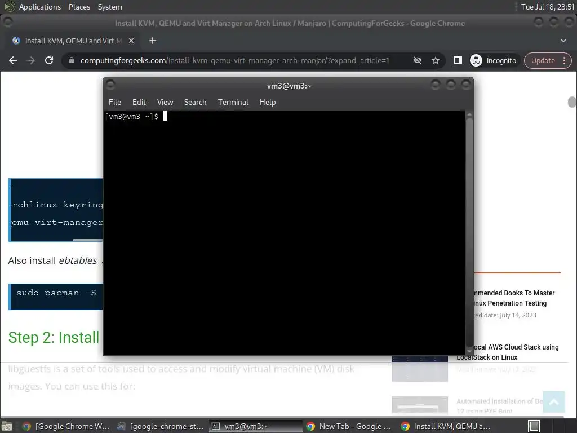This screenshot has width=577, height=433.
Task: Click the show desktop icon in taskbar
Action: [x=7, y=426]
